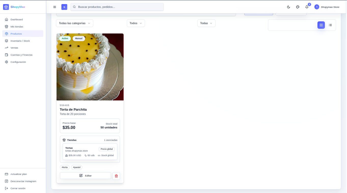The image size is (347, 193).
Task: Open Cuentas y Finanzas section
Action: click(21, 55)
